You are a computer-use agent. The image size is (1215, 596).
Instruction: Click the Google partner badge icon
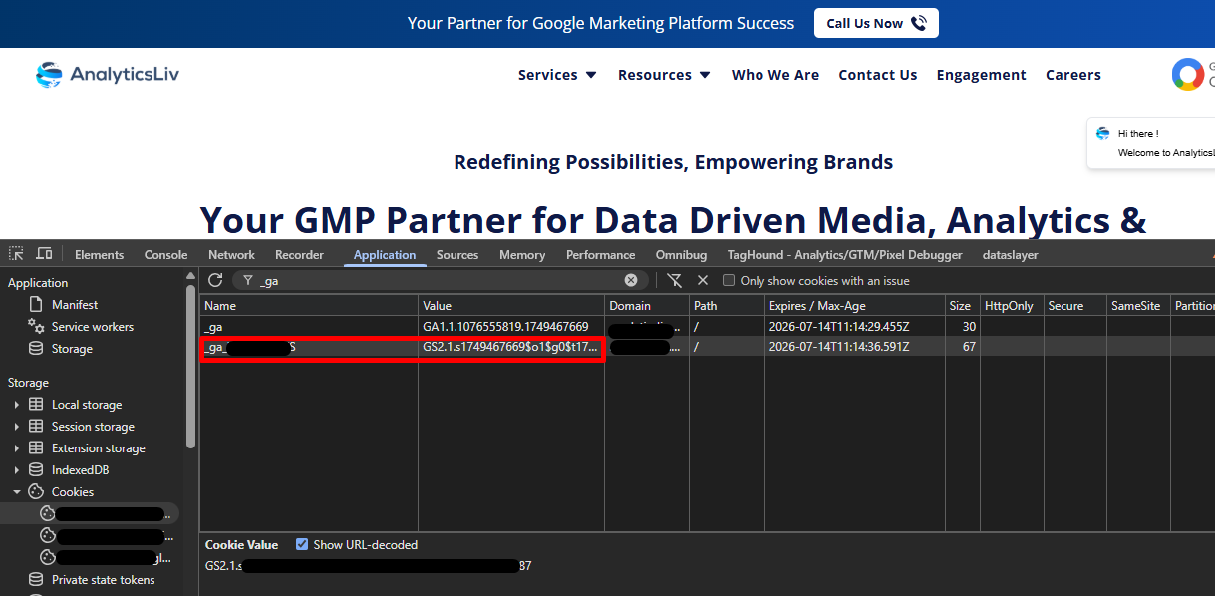[x=1187, y=75]
